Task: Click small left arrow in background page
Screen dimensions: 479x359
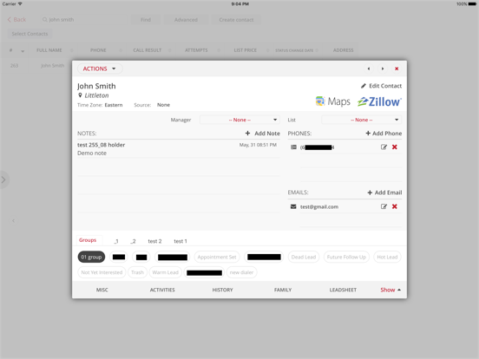Action: click(13, 220)
